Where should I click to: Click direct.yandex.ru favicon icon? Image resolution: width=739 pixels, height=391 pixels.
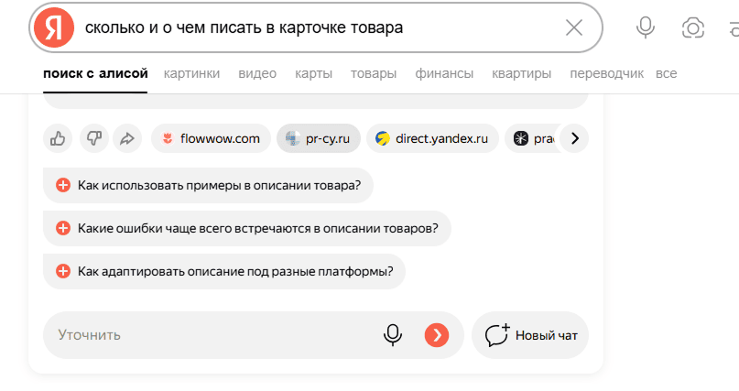point(382,138)
